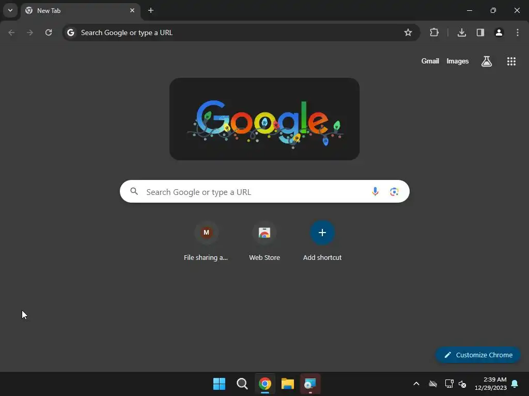Open the profile avatar menu
529x396 pixels.
coord(499,32)
